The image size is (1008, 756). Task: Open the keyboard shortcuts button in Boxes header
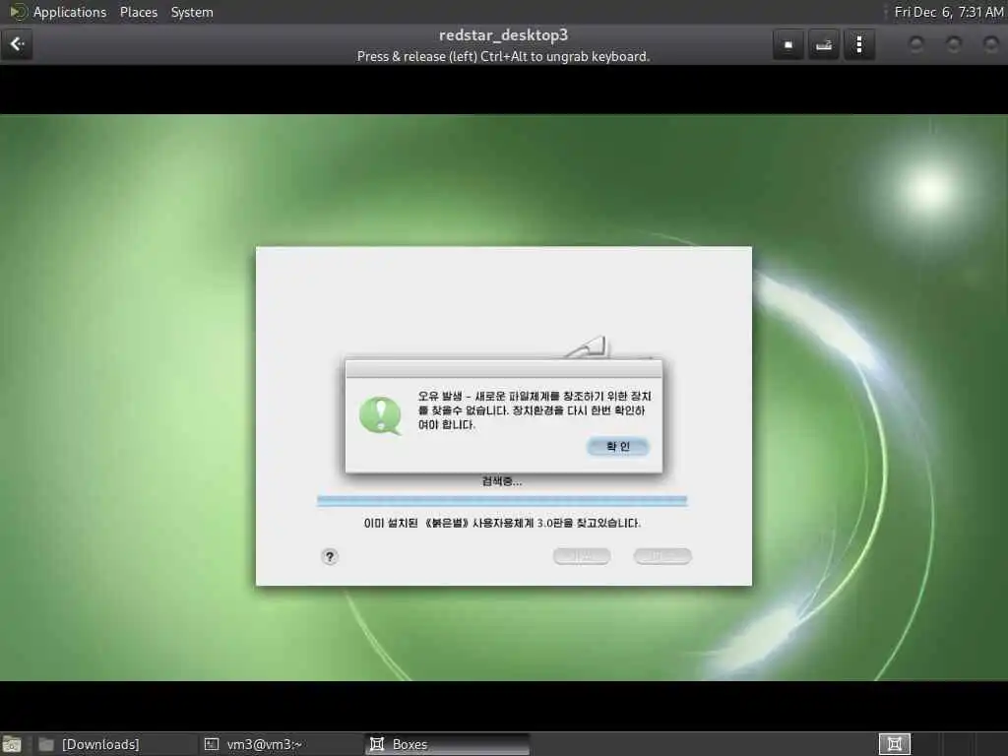[824, 45]
